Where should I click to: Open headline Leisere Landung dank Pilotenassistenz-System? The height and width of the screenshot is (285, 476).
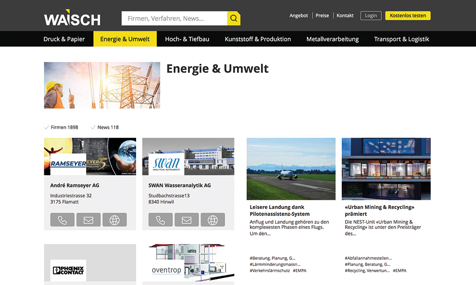[279, 210]
